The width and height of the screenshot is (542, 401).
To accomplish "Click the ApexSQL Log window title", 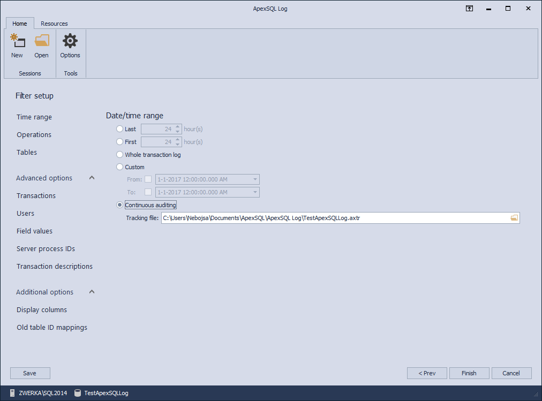I will (x=270, y=9).
